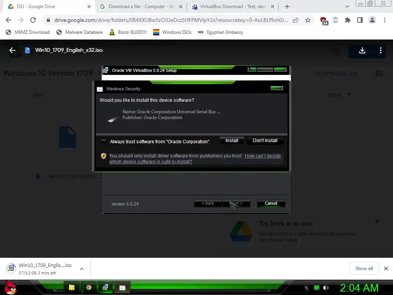Viewport: 393px width, 295px height.
Task: Click Show all downloads
Action: 364,268
